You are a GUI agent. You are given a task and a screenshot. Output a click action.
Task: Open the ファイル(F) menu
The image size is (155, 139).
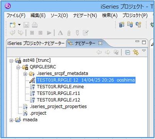tap(16, 15)
